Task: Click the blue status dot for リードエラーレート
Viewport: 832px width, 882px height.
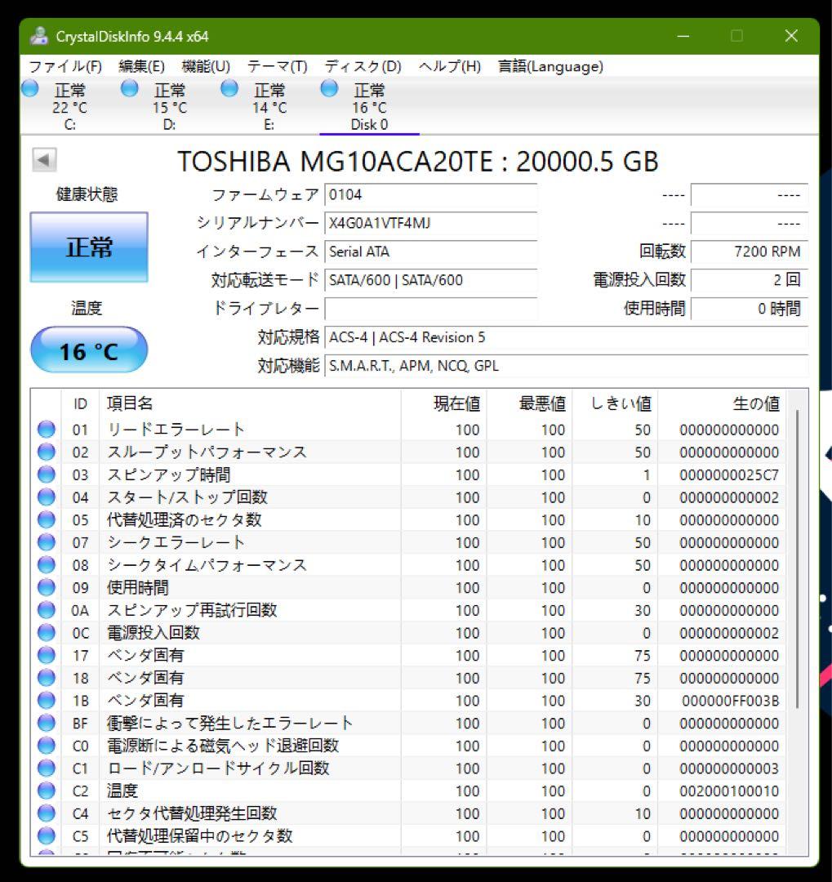Action: [x=47, y=429]
